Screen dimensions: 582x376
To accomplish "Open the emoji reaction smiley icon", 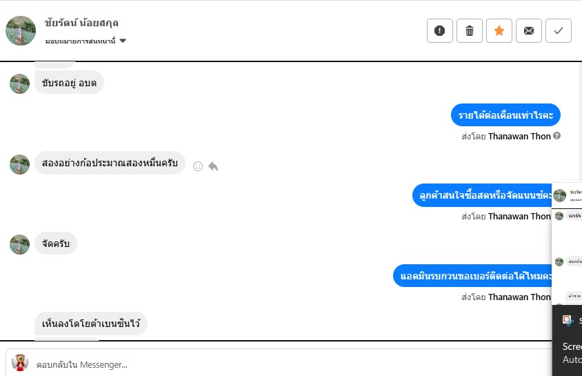I will [198, 166].
